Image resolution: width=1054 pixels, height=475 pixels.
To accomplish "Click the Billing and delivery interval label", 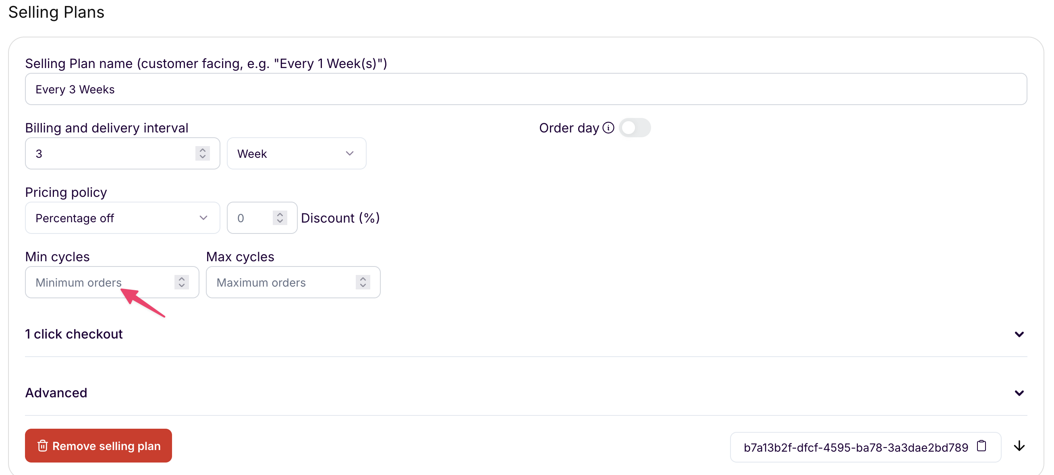I will point(107,128).
